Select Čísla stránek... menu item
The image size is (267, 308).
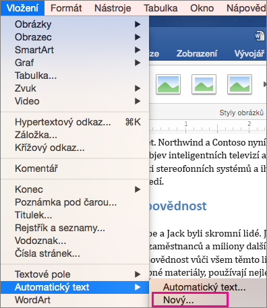75,253
